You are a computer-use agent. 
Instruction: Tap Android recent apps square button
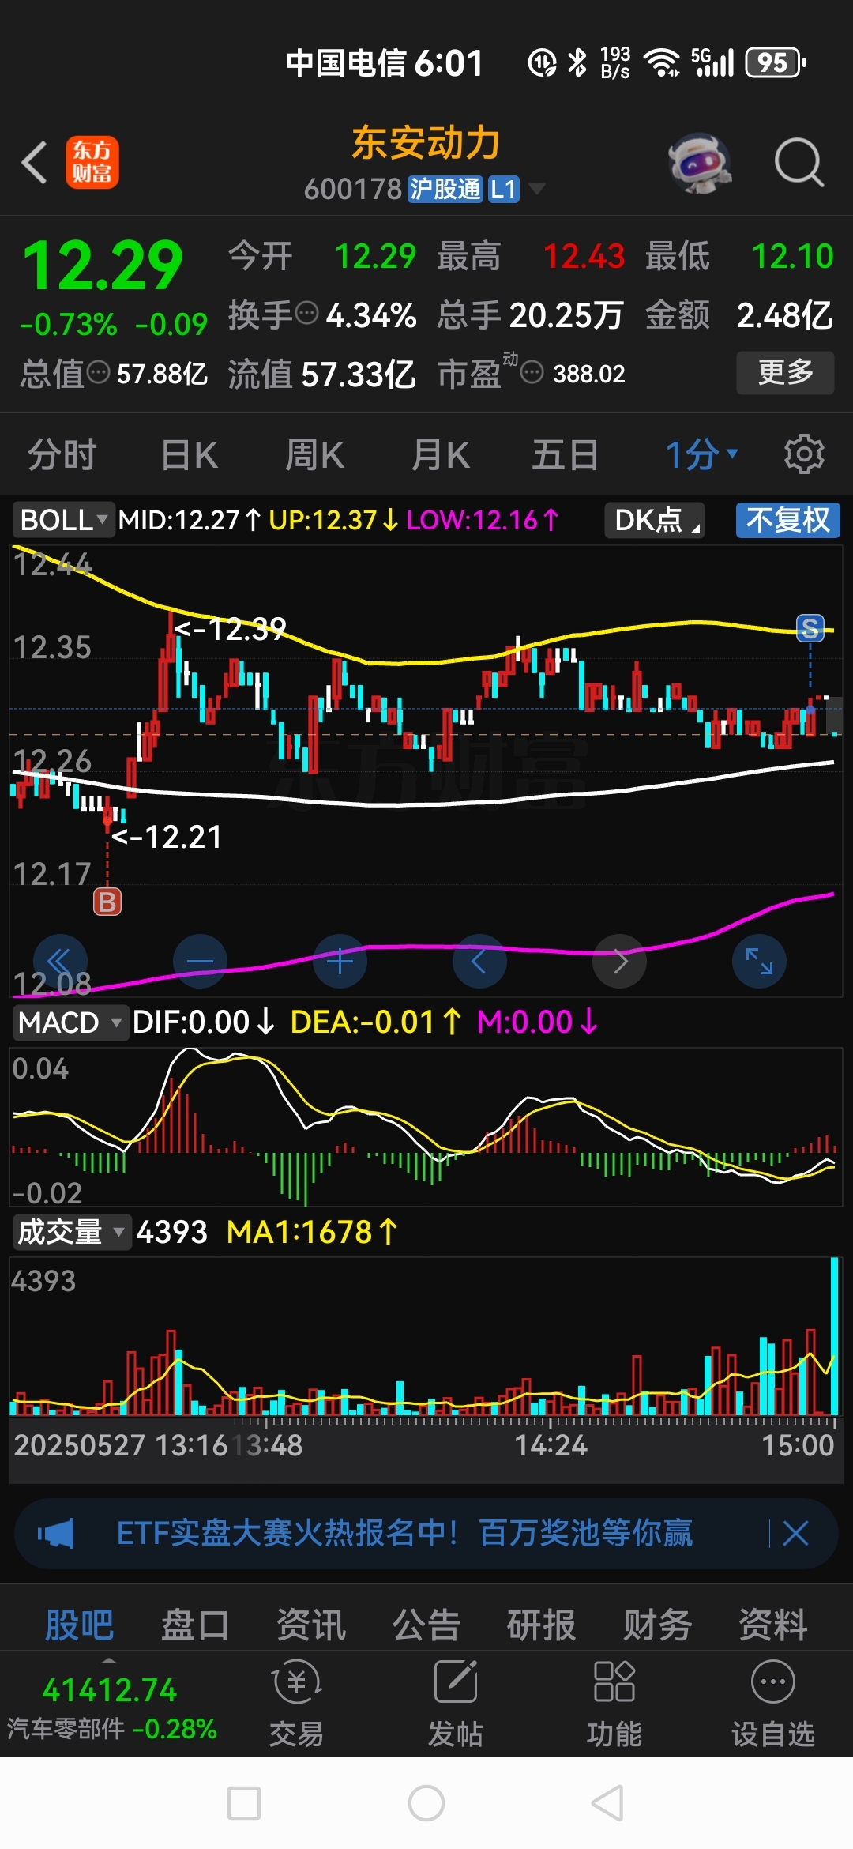click(244, 1803)
